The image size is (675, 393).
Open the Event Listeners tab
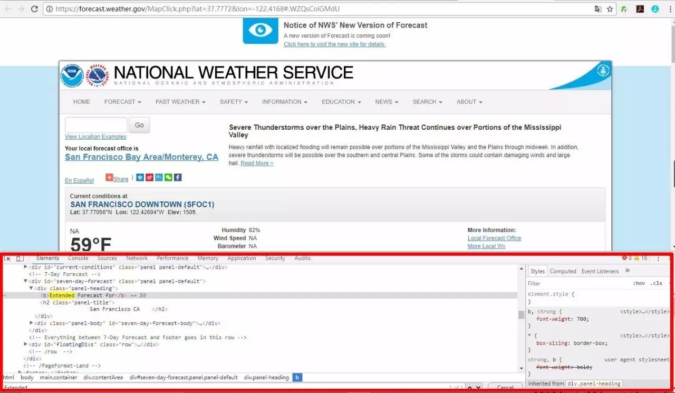point(600,271)
